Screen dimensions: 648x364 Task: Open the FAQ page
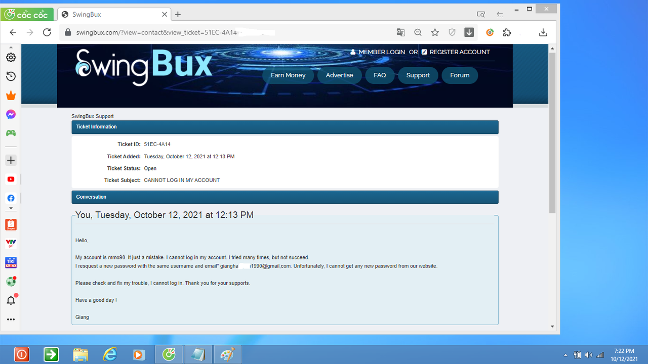[380, 75]
